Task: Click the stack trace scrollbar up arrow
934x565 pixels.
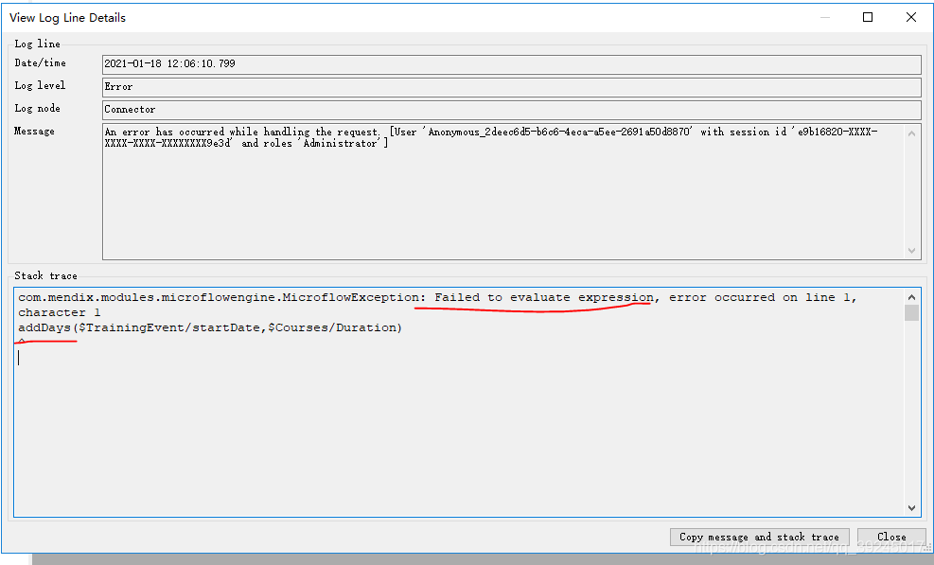Action: [x=911, y=295]
